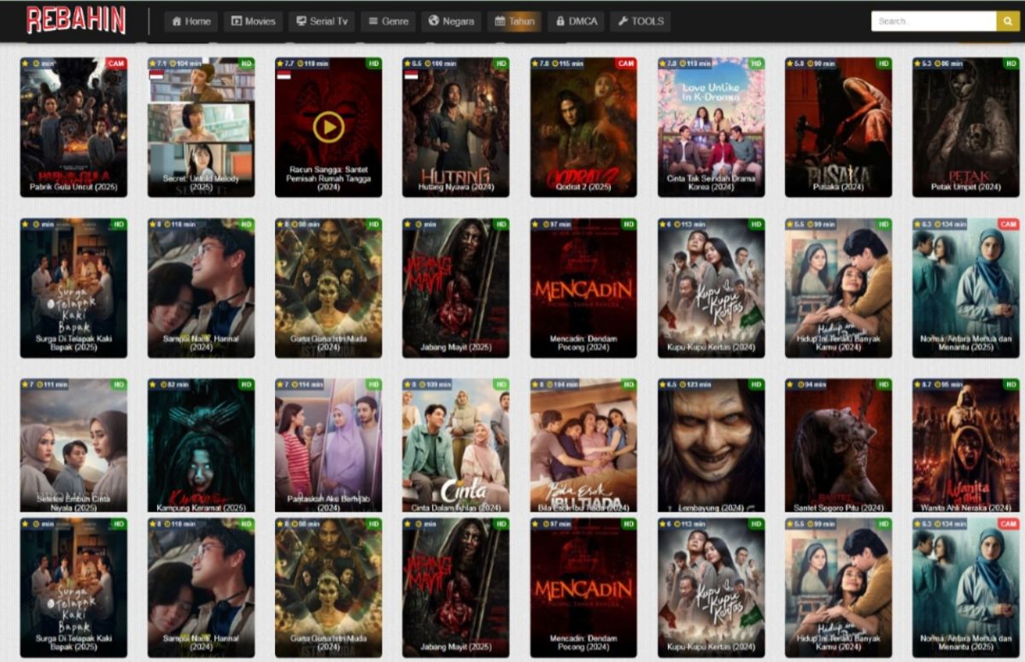Open the DMCA page
Image resolution: width=1025 pixels, height=662 pixels.
coord(576,21)
